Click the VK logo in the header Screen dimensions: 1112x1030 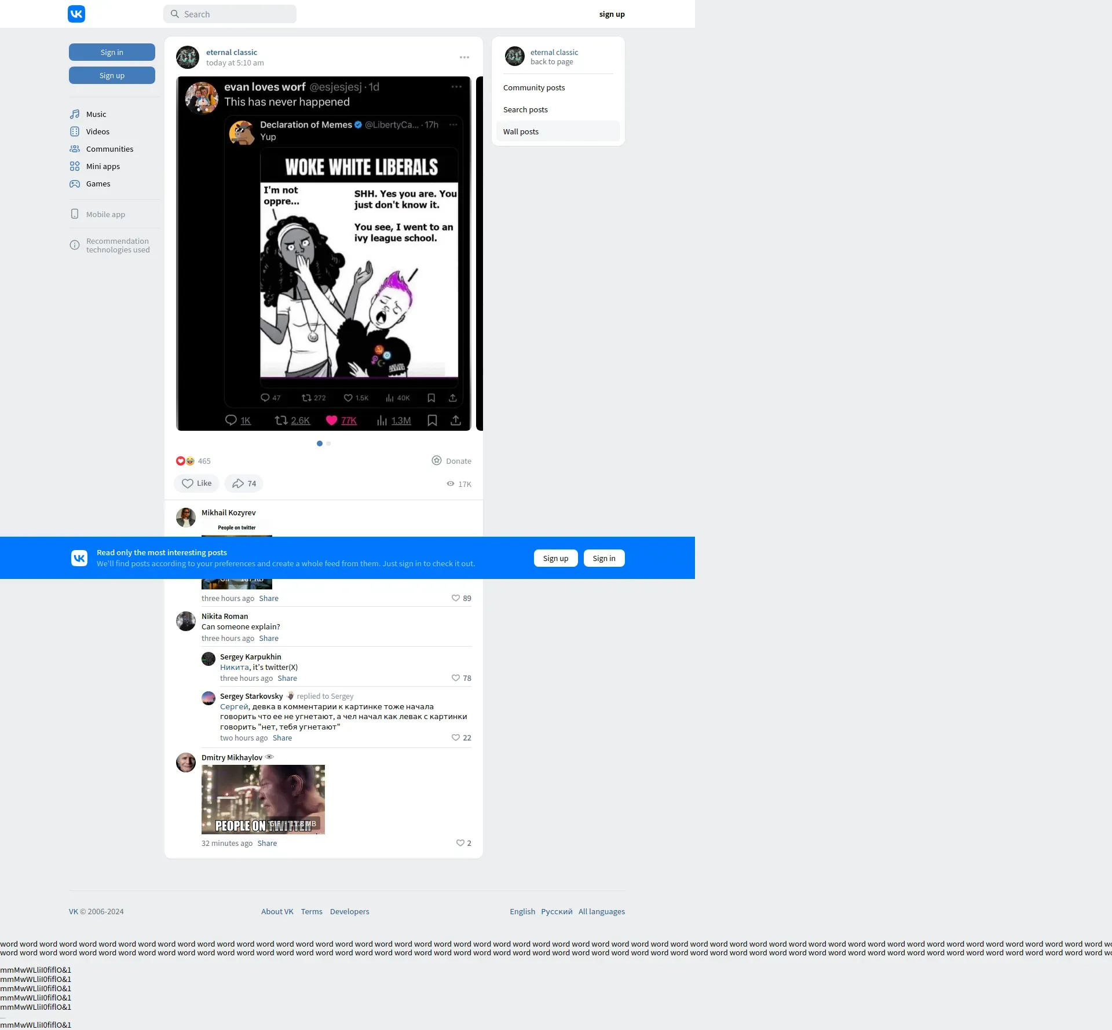click(76, 14)
